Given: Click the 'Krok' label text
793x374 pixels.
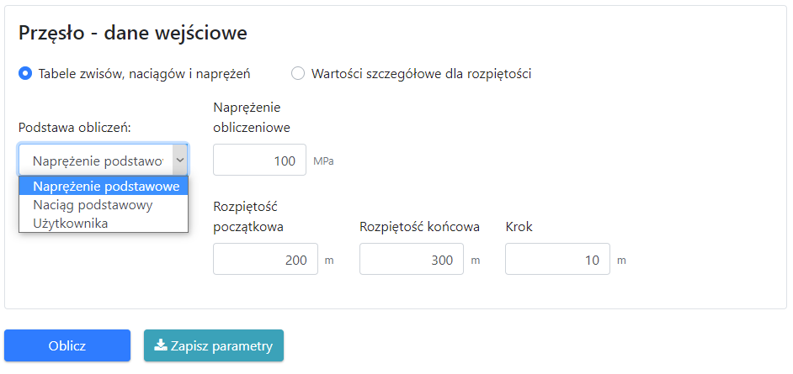Looking at the screenshot, I should point(519,226).
